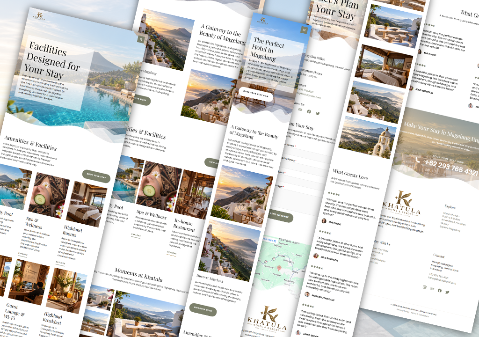
Task: Click Privacy Policy link in footer
Action: click(403, 310)
